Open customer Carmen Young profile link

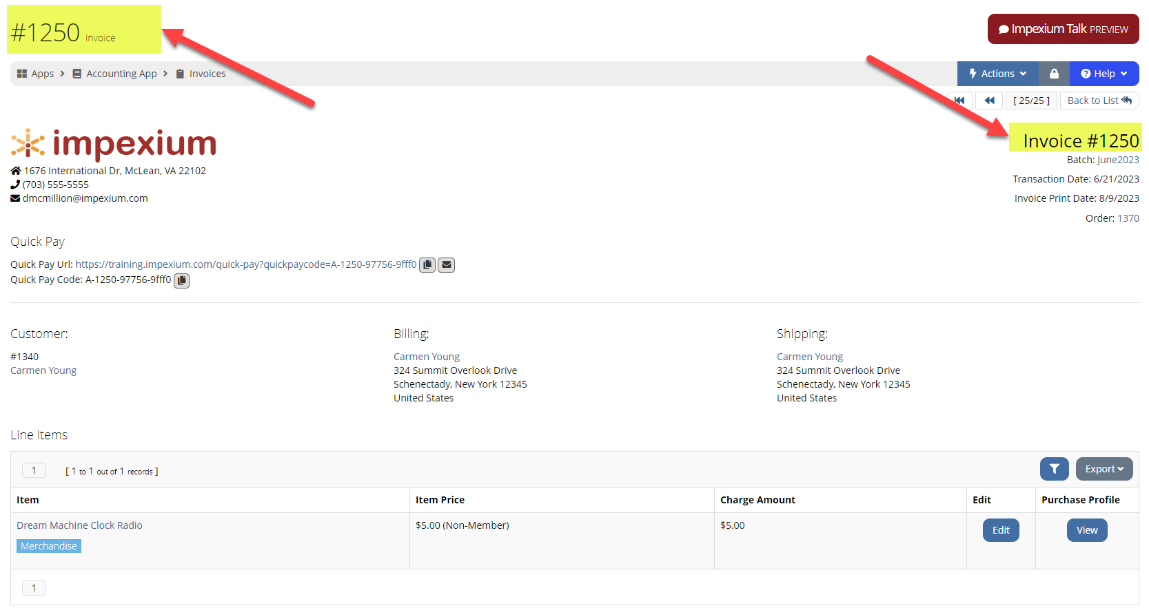click(x=43, y=370)
